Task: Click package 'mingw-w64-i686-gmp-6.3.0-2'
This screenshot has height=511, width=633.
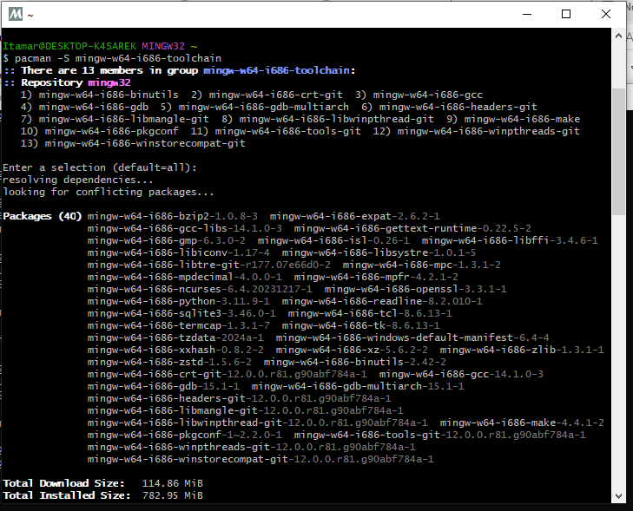Action: click(x=167, y=240)
